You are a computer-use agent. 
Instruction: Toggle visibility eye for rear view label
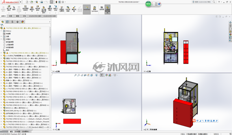(54, 71)
